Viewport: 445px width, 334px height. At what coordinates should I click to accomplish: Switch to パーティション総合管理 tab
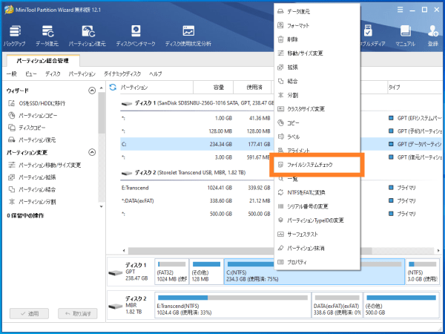(42, 61)
